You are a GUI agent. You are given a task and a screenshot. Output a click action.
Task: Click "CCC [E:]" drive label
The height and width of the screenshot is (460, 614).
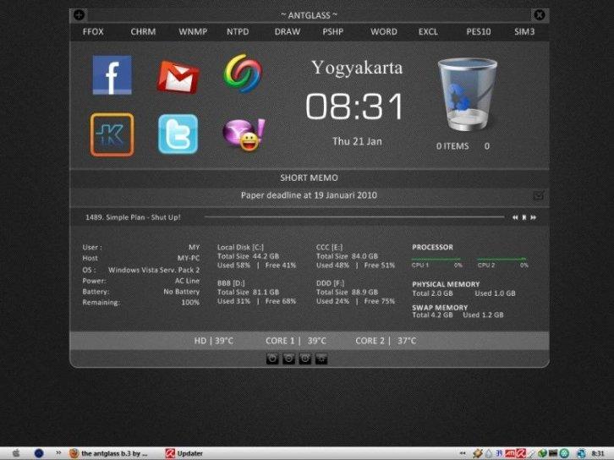tap(329, 247)
